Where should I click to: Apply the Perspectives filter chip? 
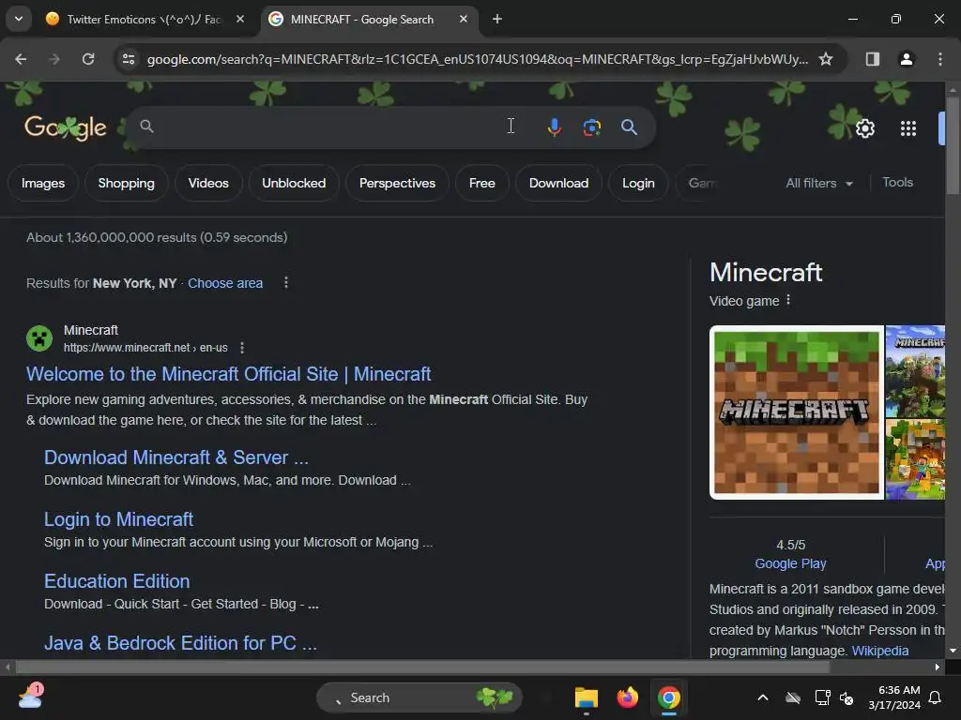(397, 183)
